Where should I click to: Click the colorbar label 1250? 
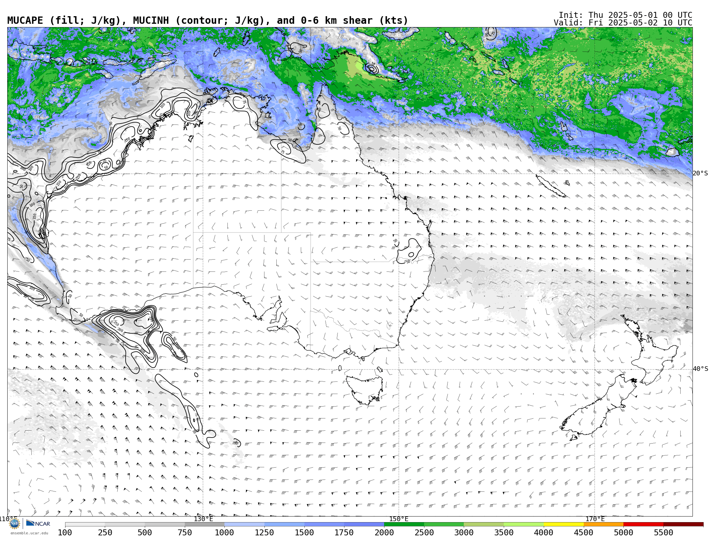[264, 533]
